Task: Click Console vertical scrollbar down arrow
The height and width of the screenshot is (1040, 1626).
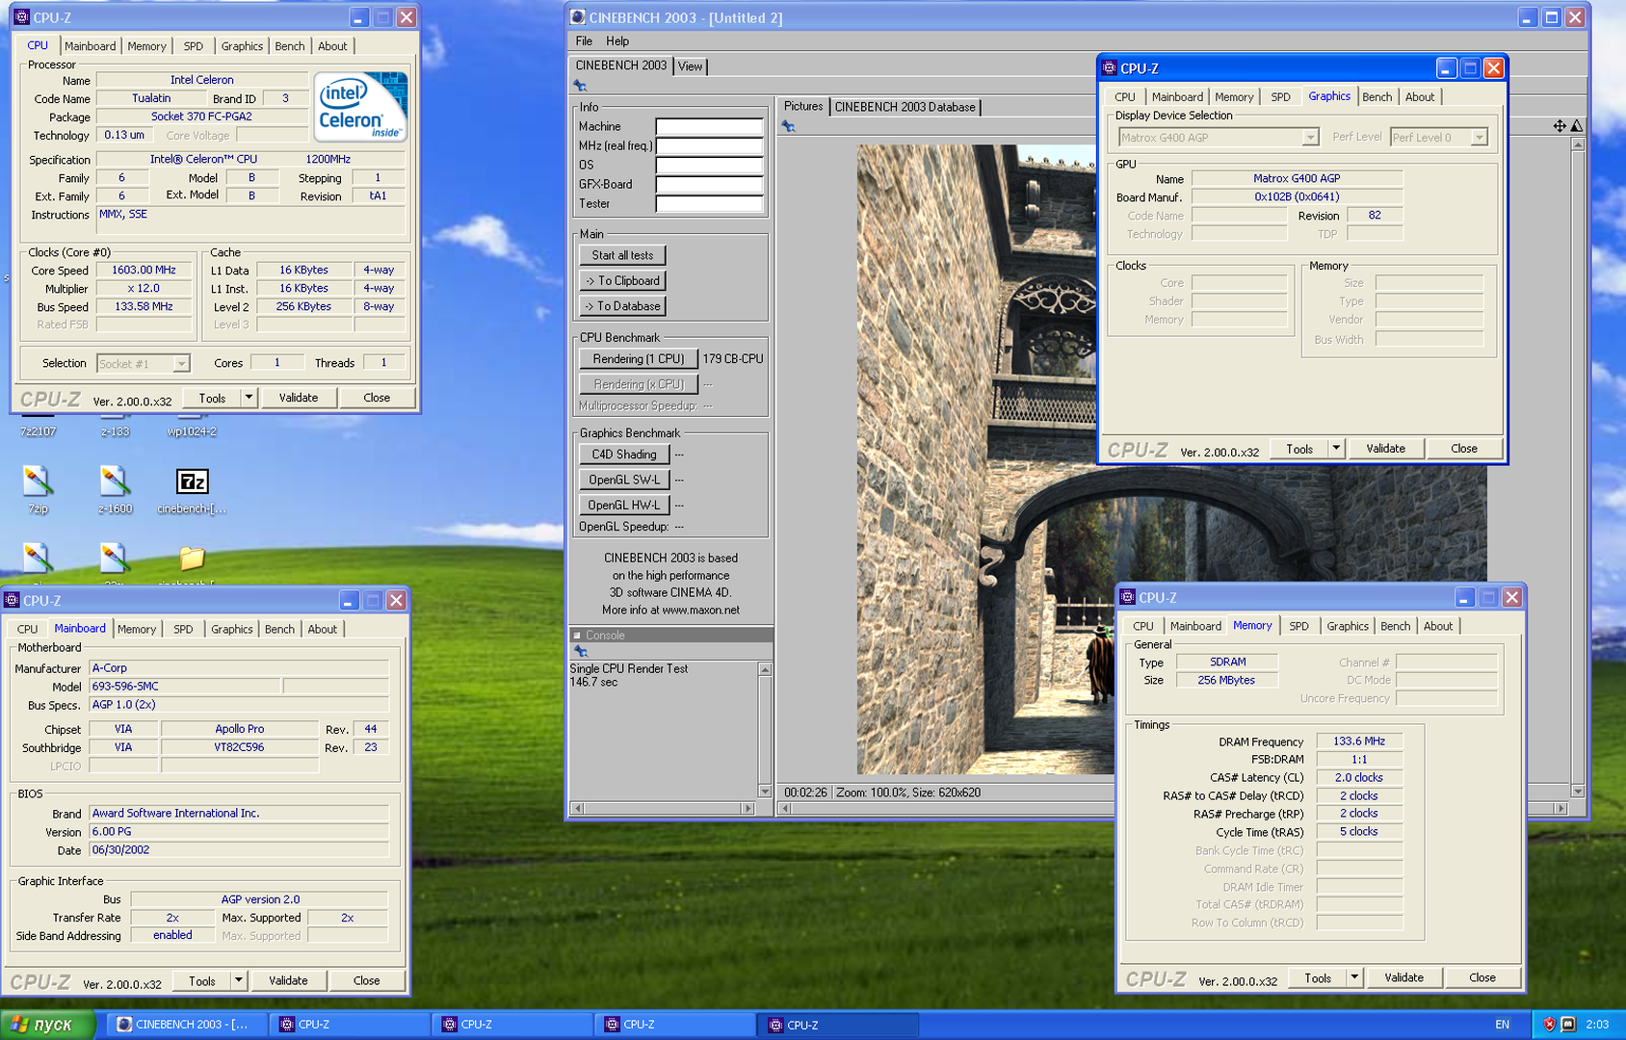Action: click(x=765, y=792)
